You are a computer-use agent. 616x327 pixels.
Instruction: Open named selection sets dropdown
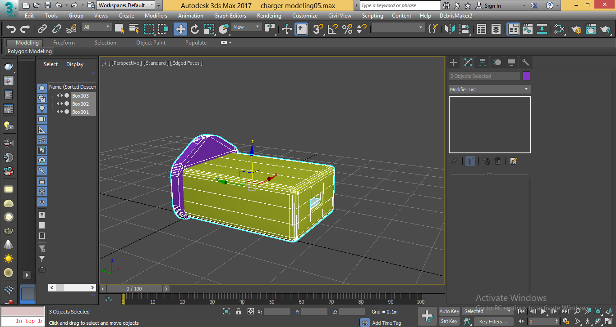(x=398, y=28)
